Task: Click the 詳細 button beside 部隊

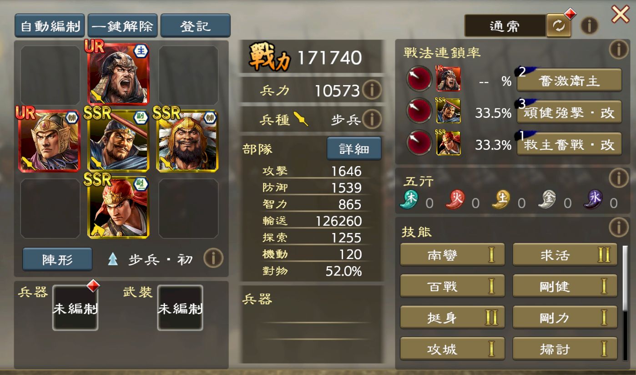Action: [x=354, y=148]
